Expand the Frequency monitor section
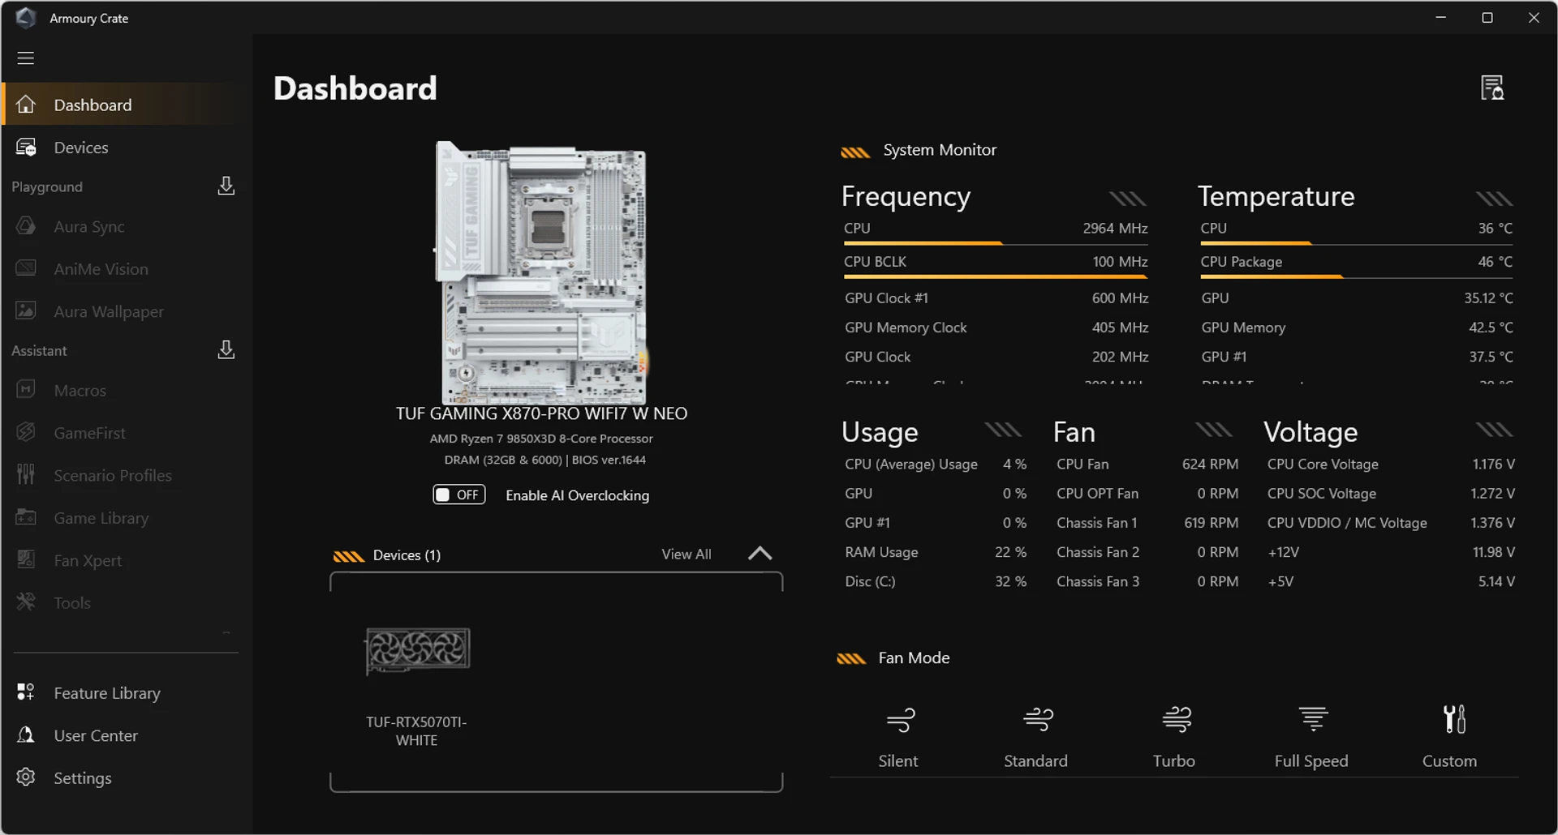The height and width of the screenshot is (835, 1558). [x=1128, y=199]
